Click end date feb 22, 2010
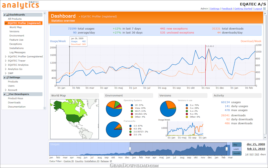Screen dimensions: 268x168 [256, 149]
